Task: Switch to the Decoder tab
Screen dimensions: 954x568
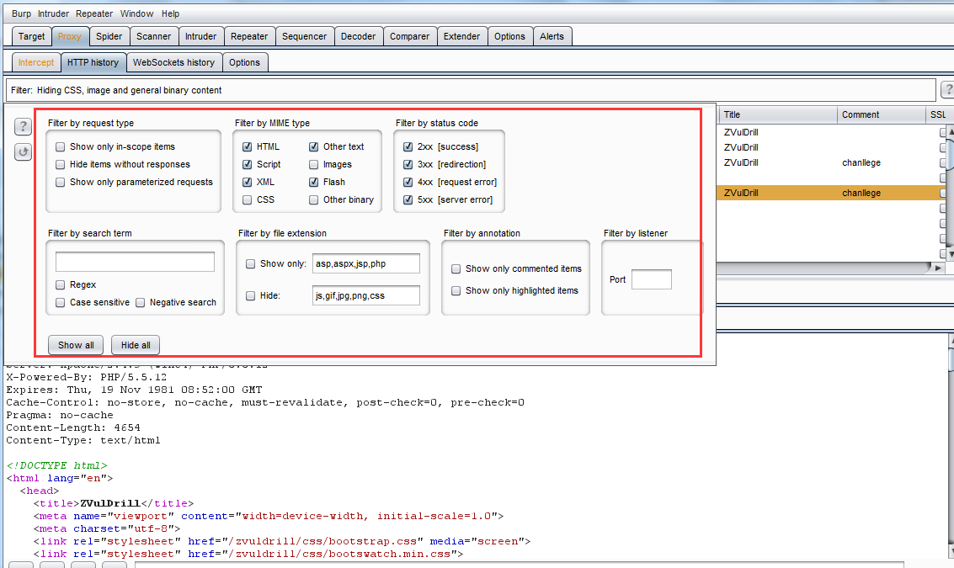Action: [359, 36]
